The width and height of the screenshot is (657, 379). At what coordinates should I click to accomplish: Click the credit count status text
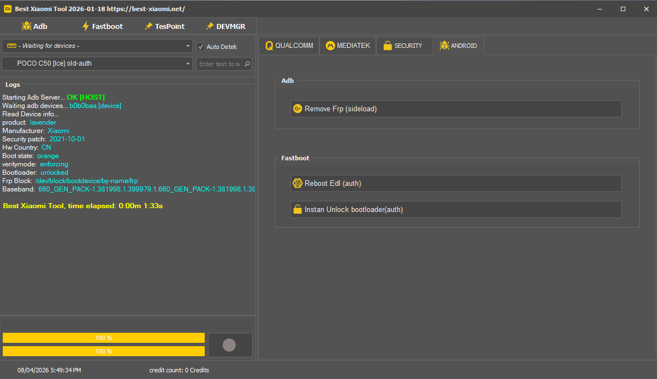179,370
